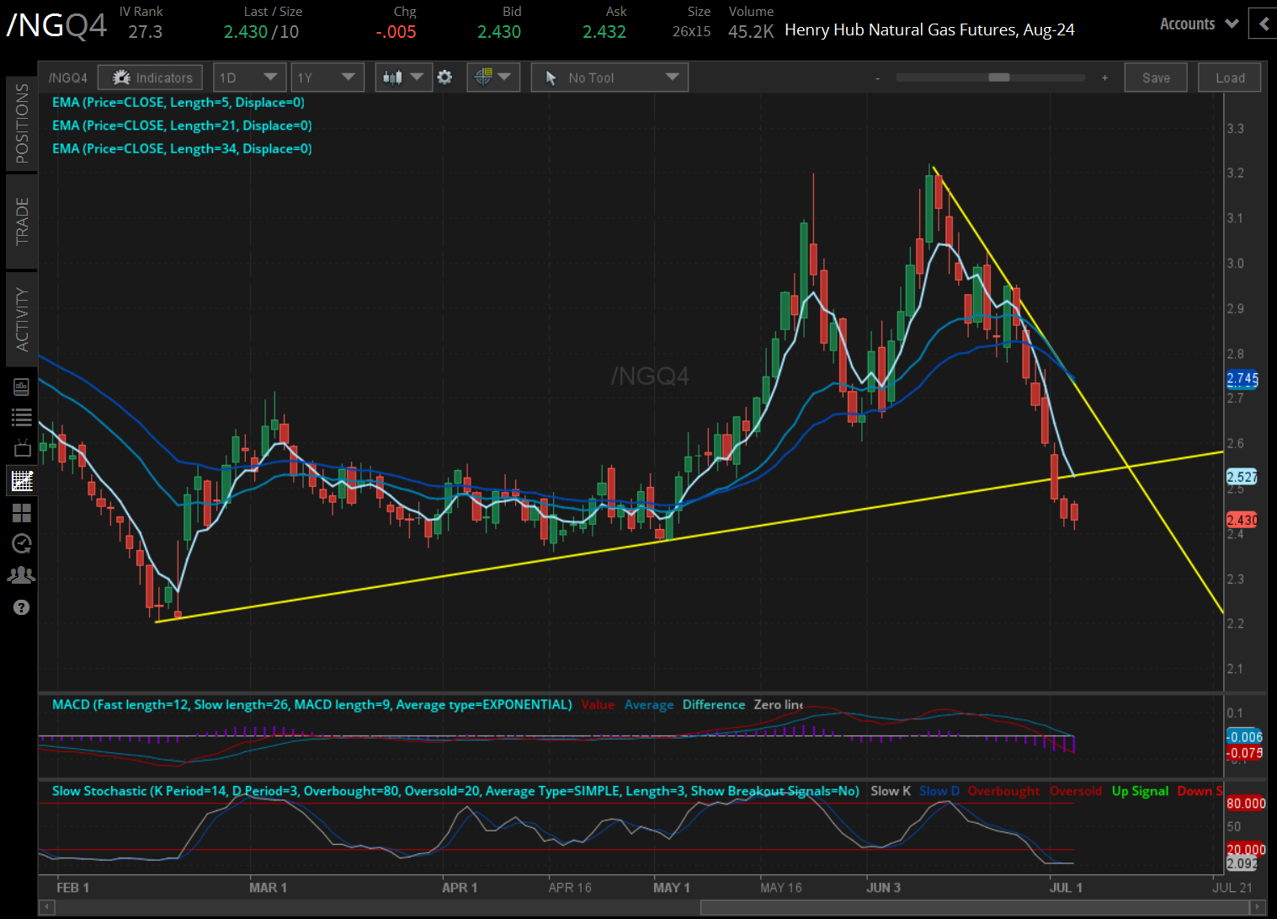The image size is (1277, 919).
Task: Select the chart grid icon in sidebar
Action: click(x=21, y=481)
